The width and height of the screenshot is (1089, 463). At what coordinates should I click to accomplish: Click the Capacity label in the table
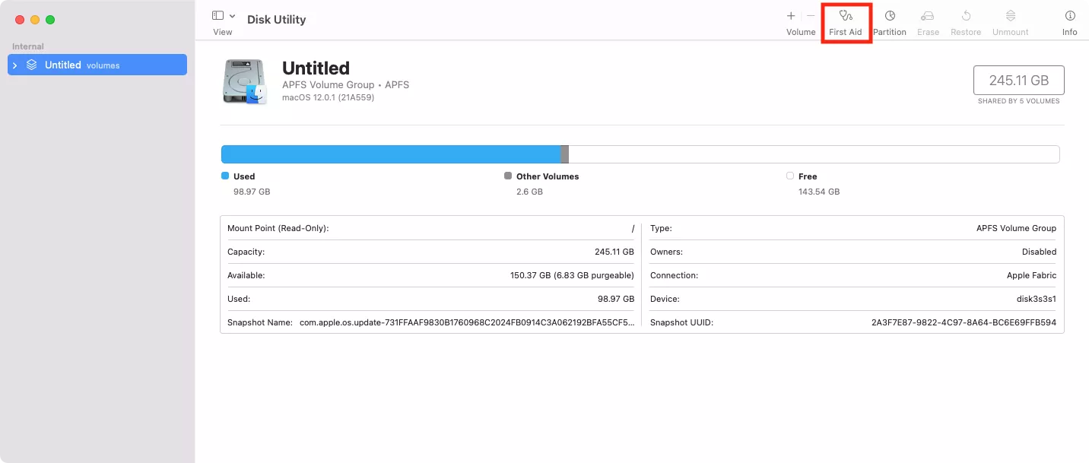[246, 252]
